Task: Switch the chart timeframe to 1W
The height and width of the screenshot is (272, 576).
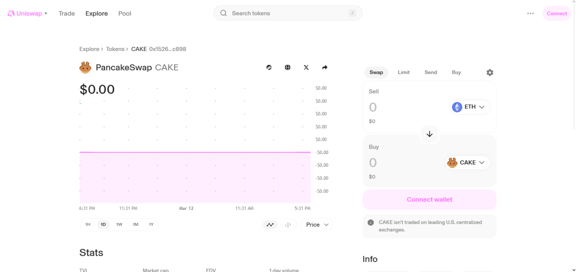Action: 119,224
